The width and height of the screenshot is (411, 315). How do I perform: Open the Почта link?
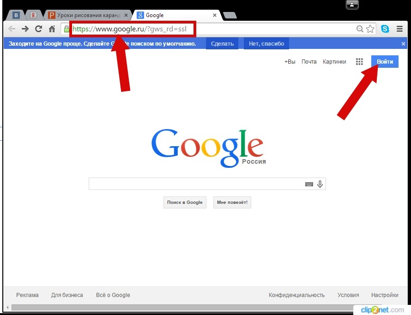[x=309, y=62]
